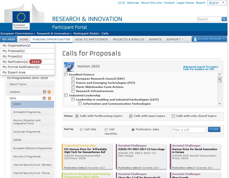Uncheck Calls with open topics
Image resolution: width=229 pixels, height=178 pixels.
pos(131,116)
